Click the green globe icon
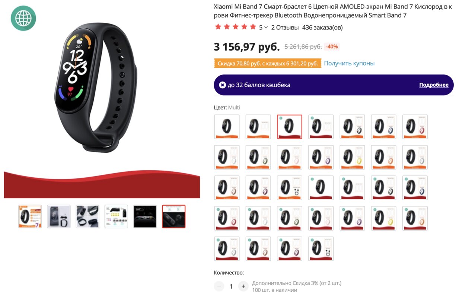459x298 pixels. click(x=23, y=18)
